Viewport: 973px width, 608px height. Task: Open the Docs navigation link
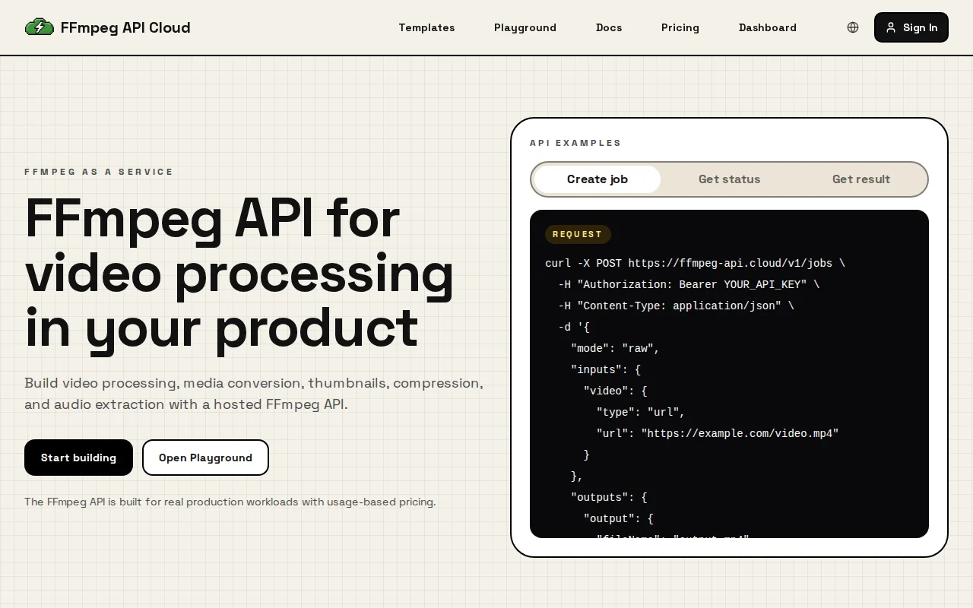click(609, 27)
